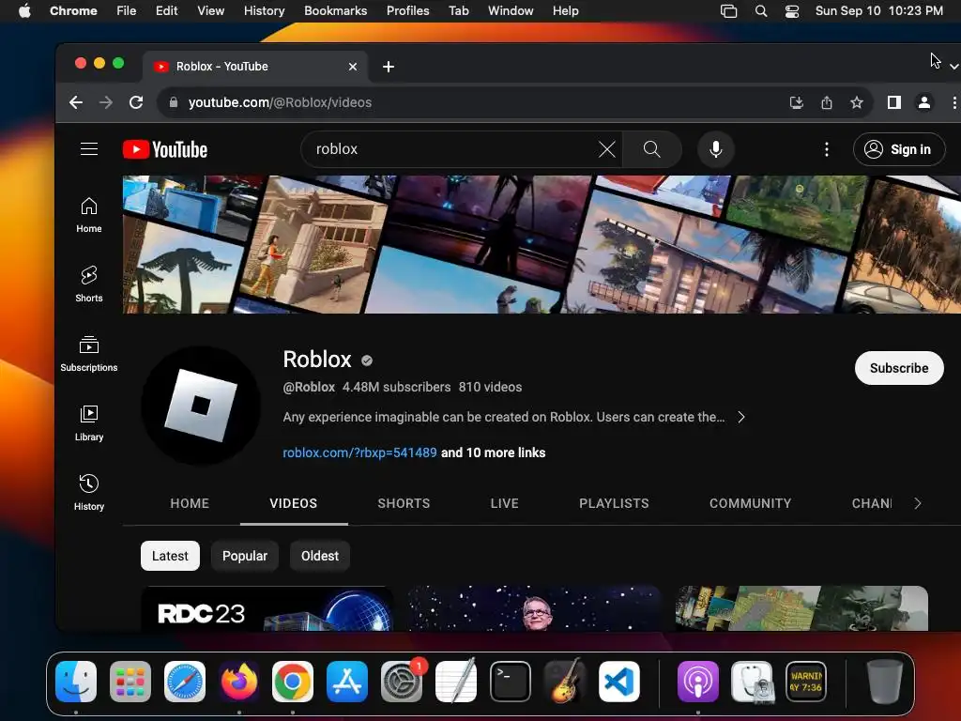The width and height of the screenshot is (961, 721).
Task: Click Chrome forward arrow
Action: pyautogui.click(x=106, y=102)
